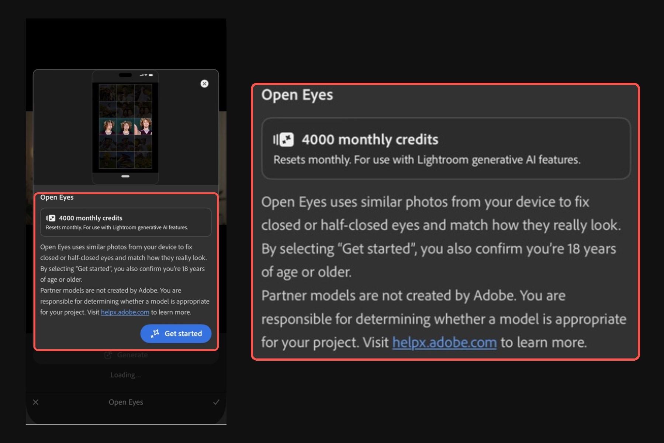Image resolution: width=664 pixels, height=443 pixels.
Task: Click the sparkle icon on Get started
Action: (155, 333)
